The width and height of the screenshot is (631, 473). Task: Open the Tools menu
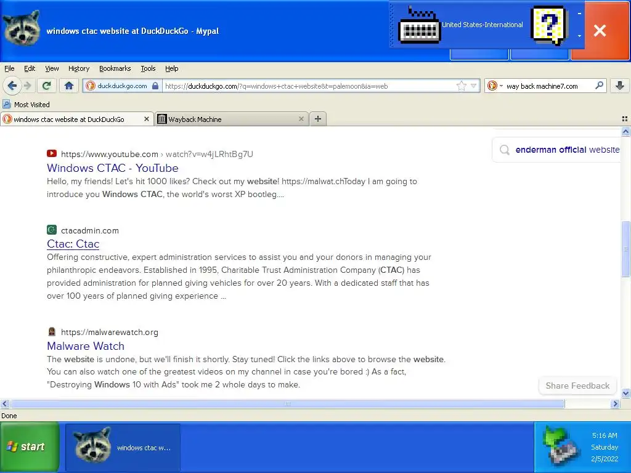click(x=148, y=68)
